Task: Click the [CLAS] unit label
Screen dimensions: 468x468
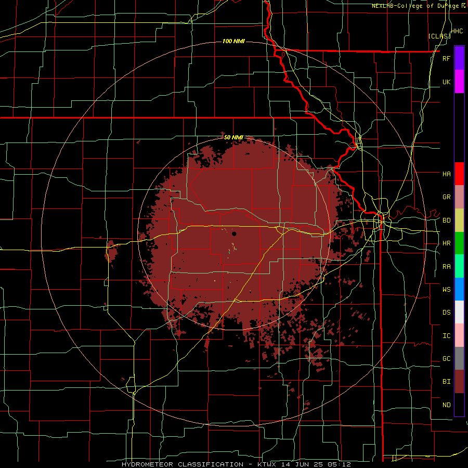Action: (439, 36)
